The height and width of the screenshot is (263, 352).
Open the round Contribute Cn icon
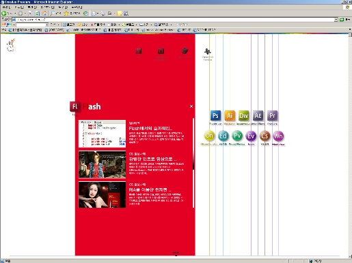(209, 136)
